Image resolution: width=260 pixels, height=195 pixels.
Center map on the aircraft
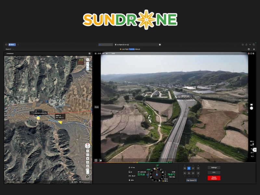tap(87, 159)
